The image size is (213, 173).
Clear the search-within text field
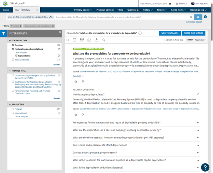coord(191,17)
